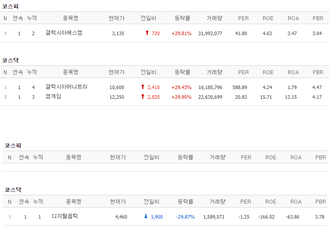329x237 pixels.
Task: Click red up arrow beside 2,410
Action: (143, 87)
